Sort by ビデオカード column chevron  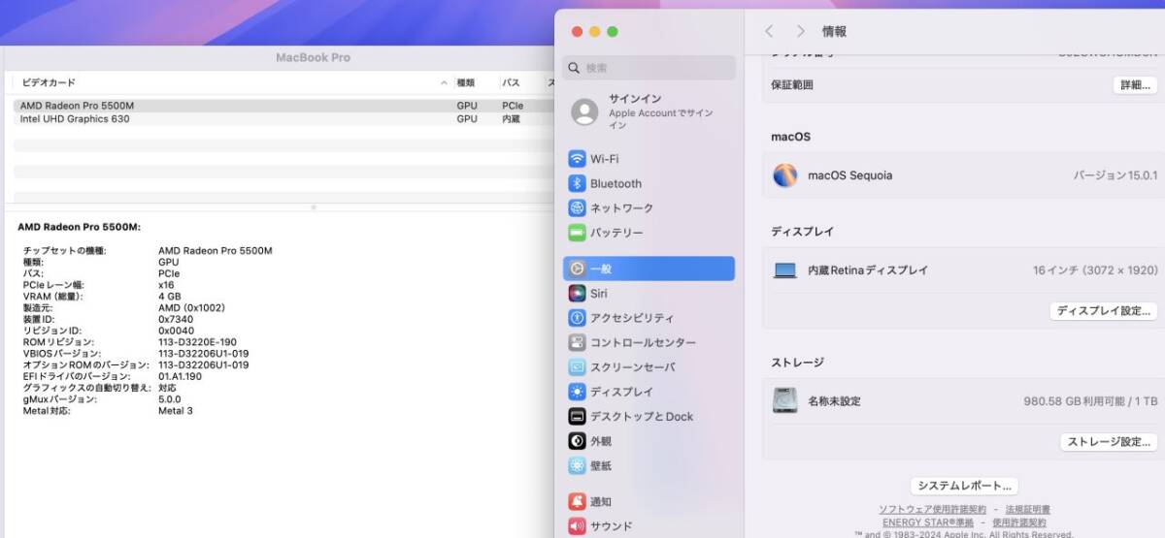click(445, 83)
